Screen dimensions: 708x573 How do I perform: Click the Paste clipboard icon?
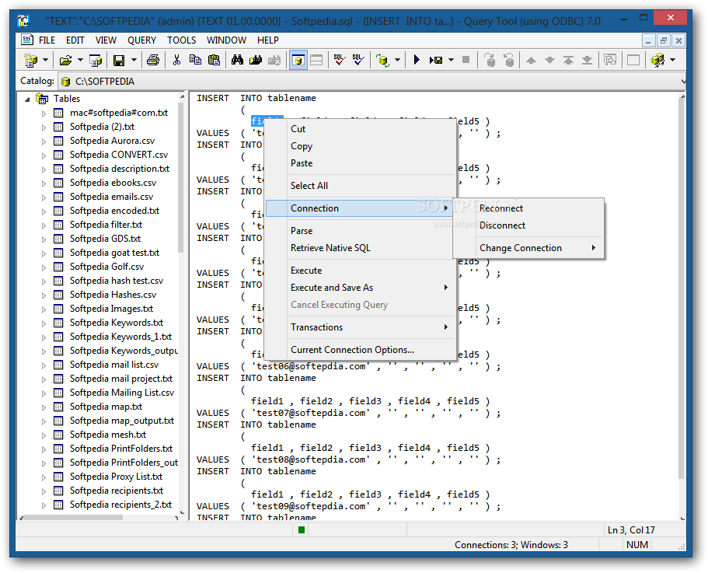[x=214, y=60]
